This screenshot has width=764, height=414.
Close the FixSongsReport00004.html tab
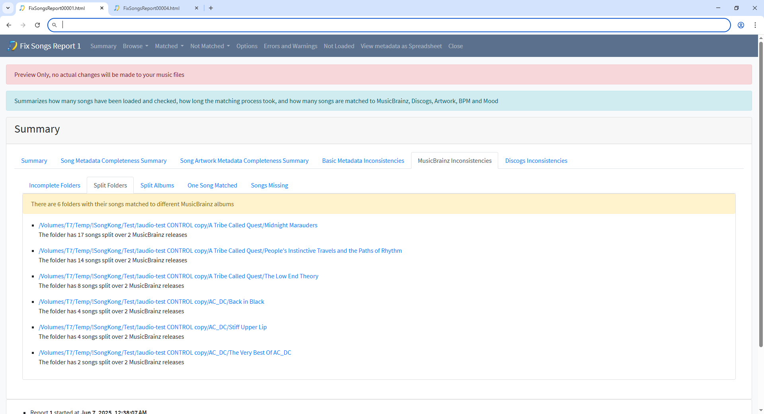[197, 8]
